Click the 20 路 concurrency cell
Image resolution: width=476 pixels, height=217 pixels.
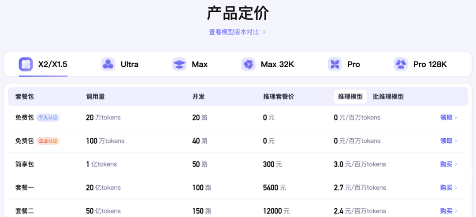200,117
